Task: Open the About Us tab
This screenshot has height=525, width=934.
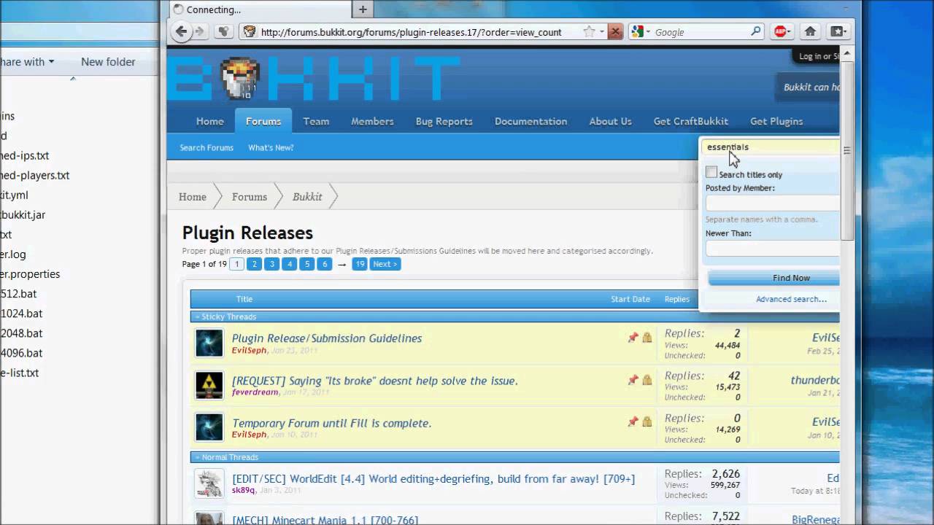Action: [611, 121]
